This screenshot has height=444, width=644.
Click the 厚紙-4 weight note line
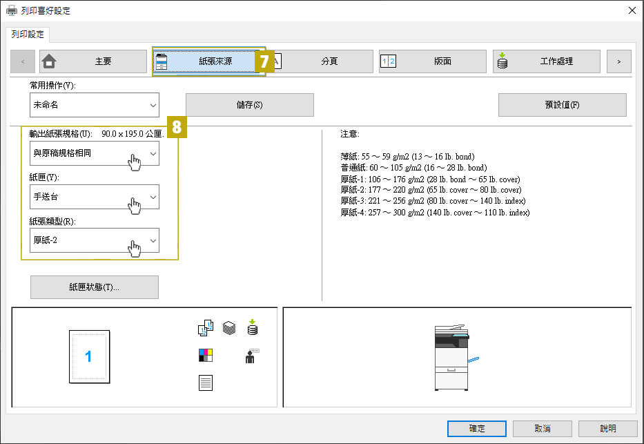click(x=435, y=213)
